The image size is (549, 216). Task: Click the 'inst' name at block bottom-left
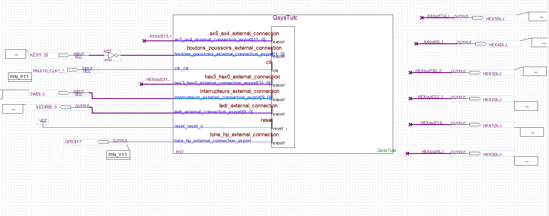click(x=180, y=151)
